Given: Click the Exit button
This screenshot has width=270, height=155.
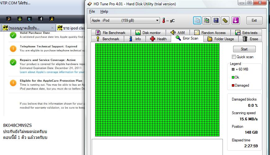Looking at the screenshot, I should click(x=254, y=20).
